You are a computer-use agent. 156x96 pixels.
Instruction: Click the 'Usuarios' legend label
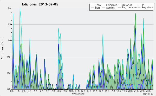point(127,5)
